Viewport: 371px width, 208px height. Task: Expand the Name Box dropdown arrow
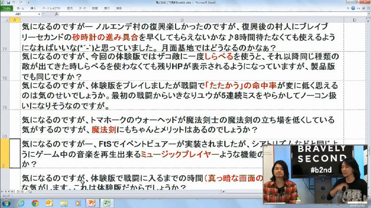point(39,14)
